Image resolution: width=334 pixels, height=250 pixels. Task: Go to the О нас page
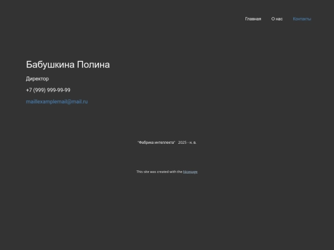point(277,19)
